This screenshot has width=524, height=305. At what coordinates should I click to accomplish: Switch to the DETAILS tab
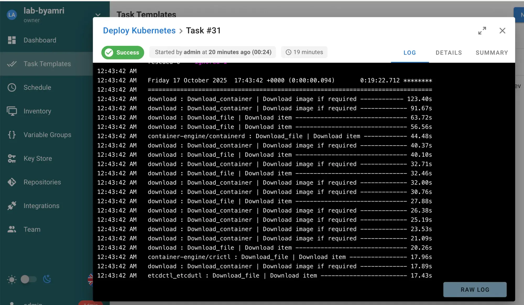click(449, 53)
